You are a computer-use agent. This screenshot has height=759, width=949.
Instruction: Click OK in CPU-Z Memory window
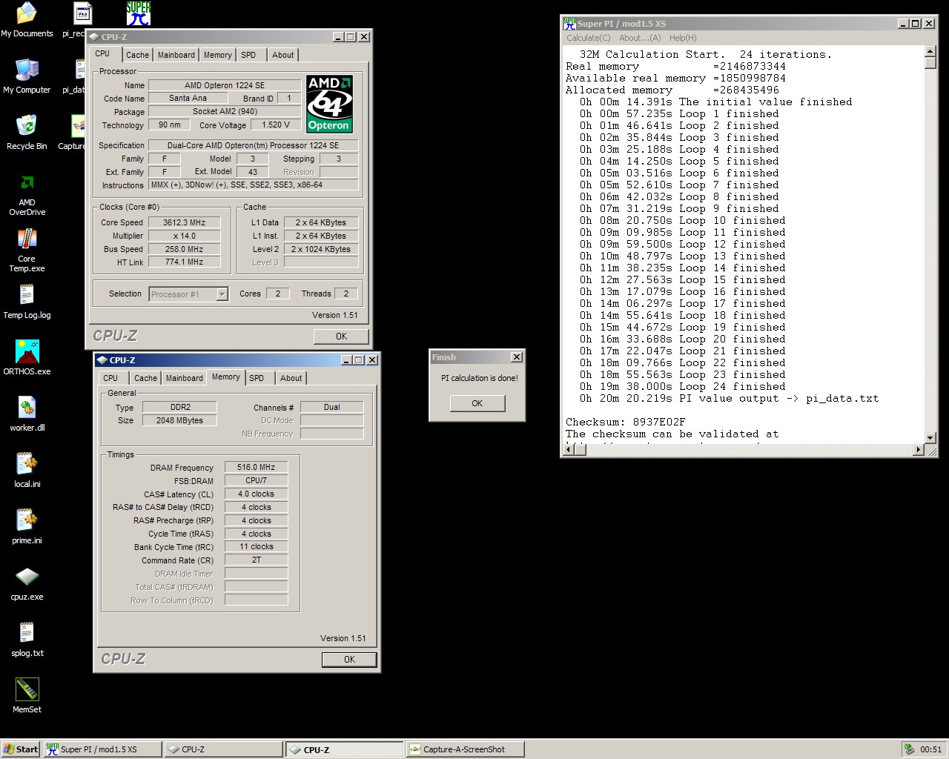click(349, 660)
